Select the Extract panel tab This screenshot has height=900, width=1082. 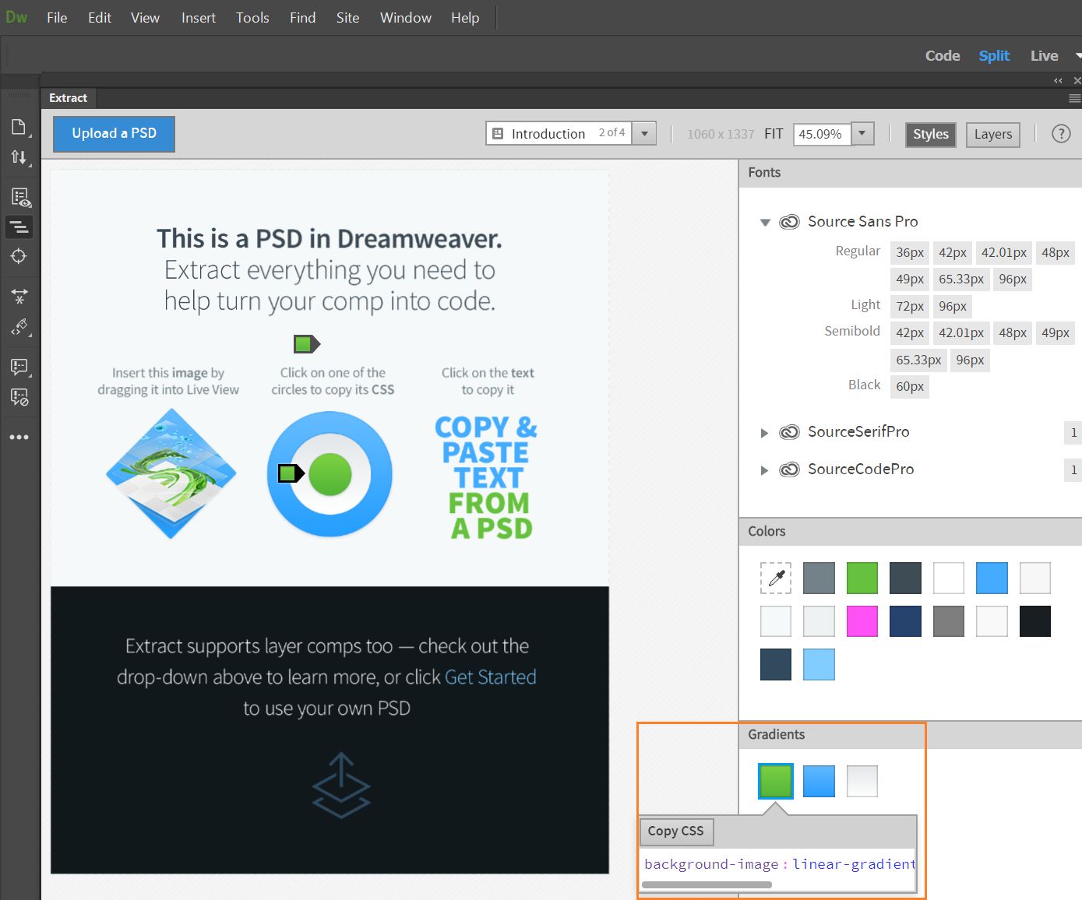tap(68, 98)
